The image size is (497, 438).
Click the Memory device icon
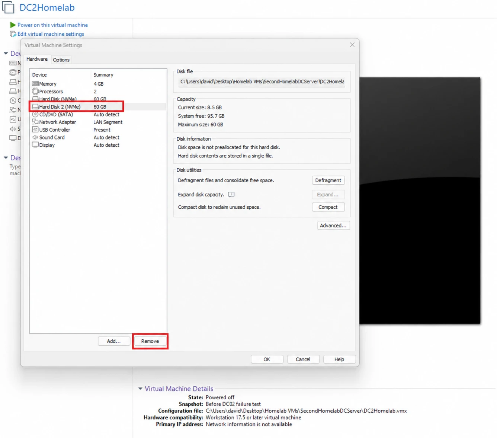tap(35, 84)
